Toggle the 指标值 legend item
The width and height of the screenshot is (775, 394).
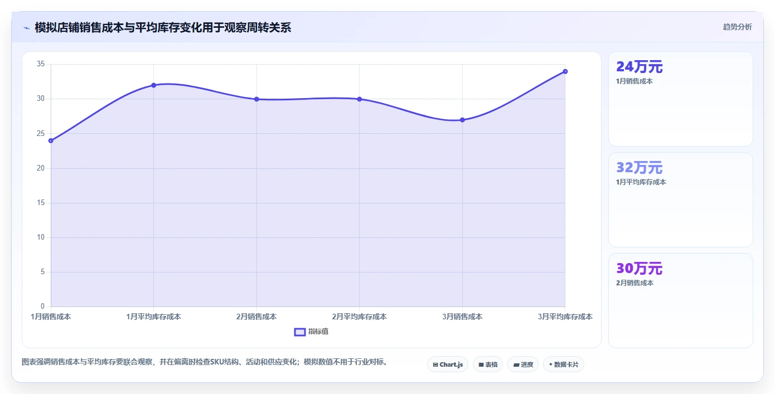311,332
